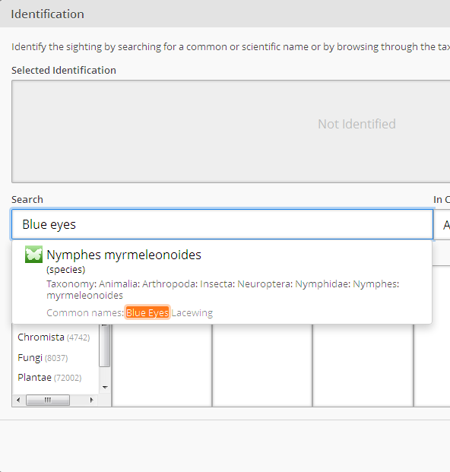Click the highlighted Blue Eyes common name

[147, 312]
